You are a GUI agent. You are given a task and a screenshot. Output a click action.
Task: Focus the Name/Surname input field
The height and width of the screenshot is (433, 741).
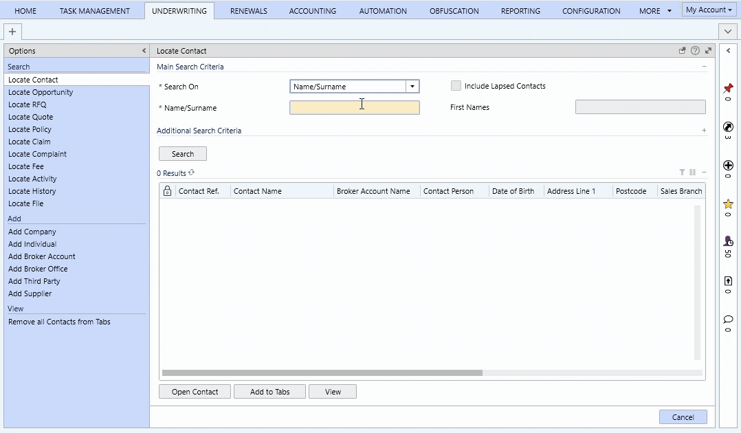coord(355,108)
